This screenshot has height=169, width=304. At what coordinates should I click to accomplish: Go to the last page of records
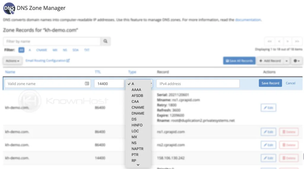coord(297,41)
